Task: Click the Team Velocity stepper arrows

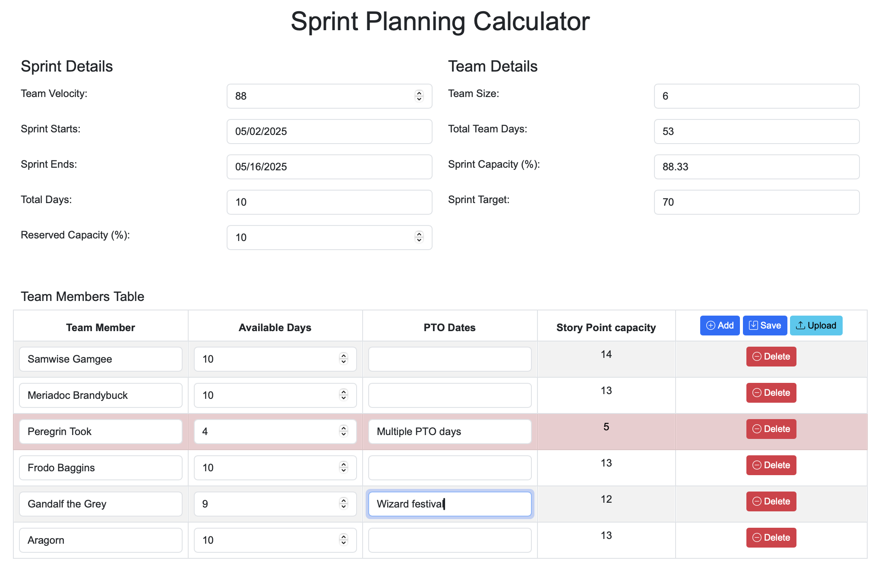Action: (x=419, y=96)
